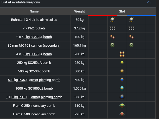Collapse the List of available weapons panel
Image resolution: width=159 pixels, height=119 pixels.
click(x=149, y=3)
